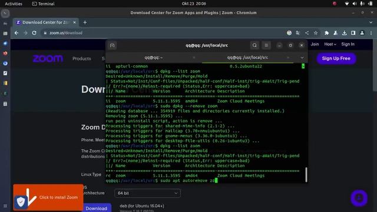Switch to the qq@qq: ~ terminal tab
The width and height of the screenshot is (377, 212).
pyautogui.click(x=153, y=58)
